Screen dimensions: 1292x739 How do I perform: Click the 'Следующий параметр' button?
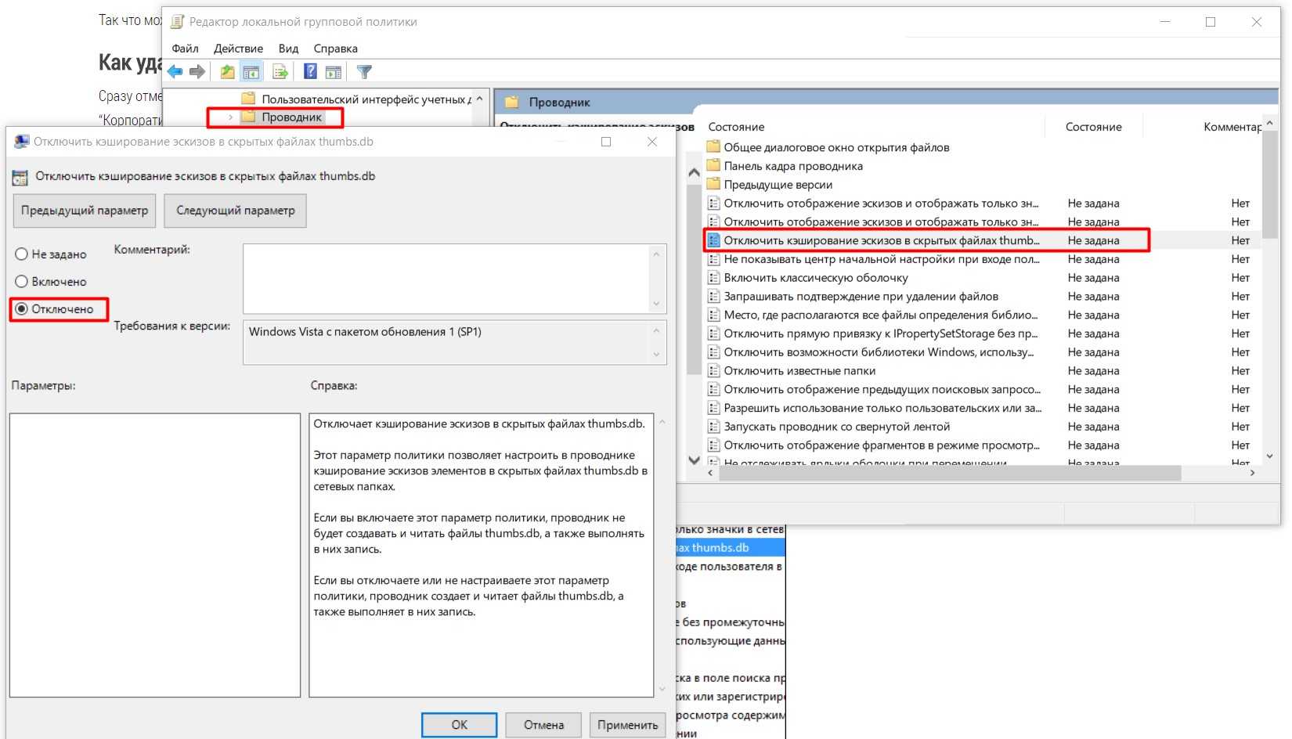[235, 211]
